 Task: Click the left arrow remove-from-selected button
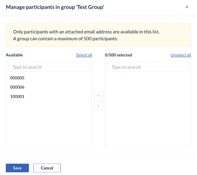(99, 106)
